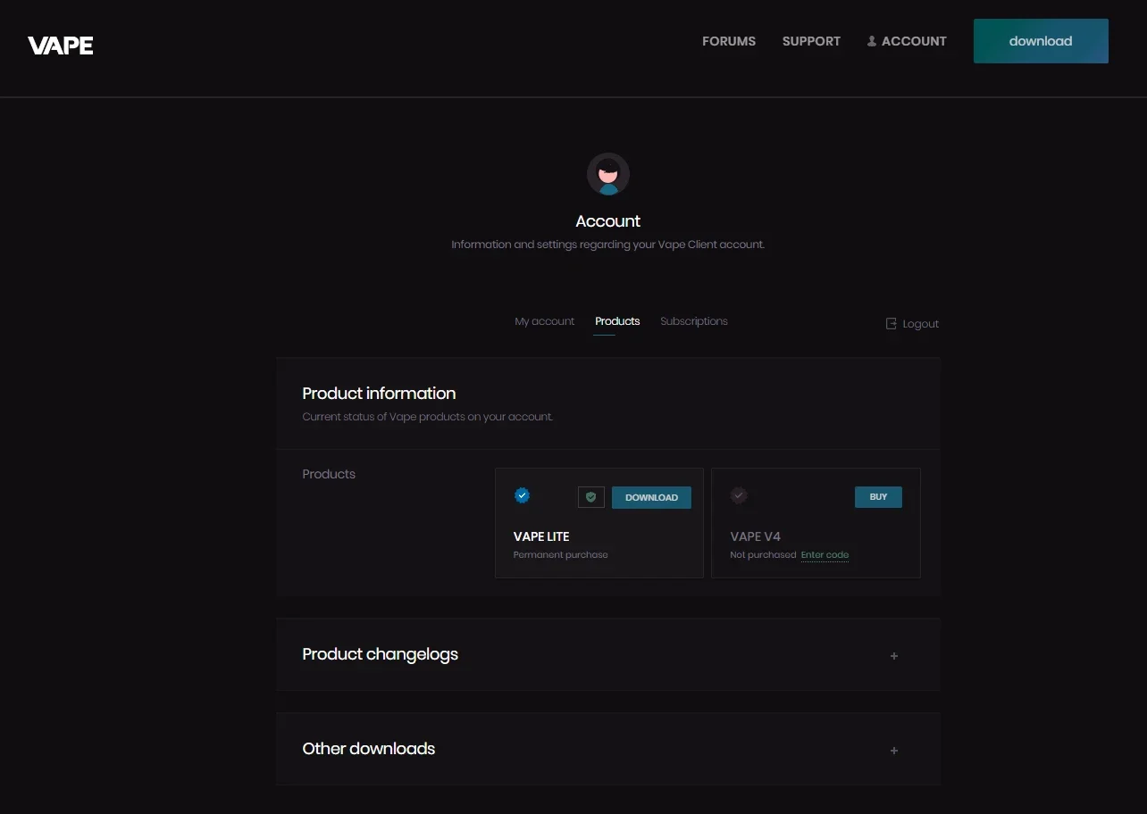
Task: Open FORUMS in the top navigation
Action: [729, 41]
